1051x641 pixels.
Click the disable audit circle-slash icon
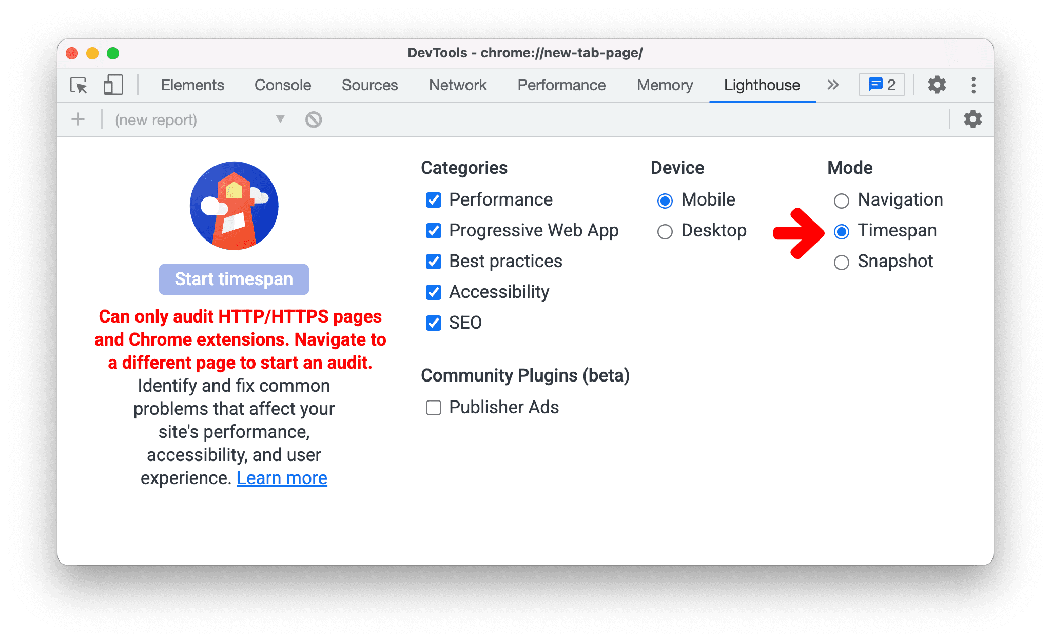[x=314, y=119]
